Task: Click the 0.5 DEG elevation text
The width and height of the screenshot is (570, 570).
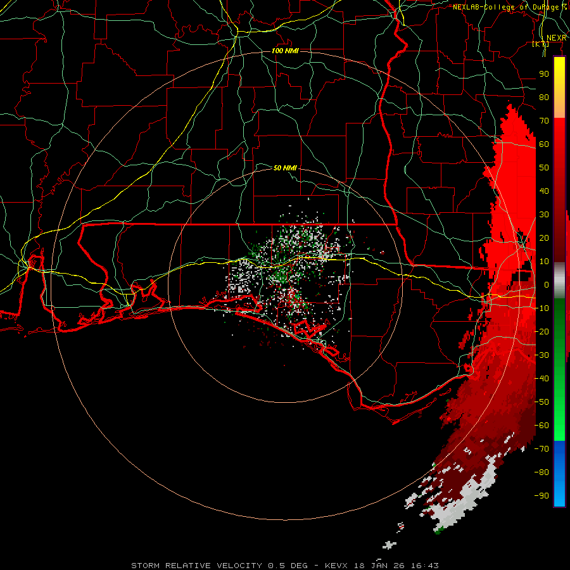Action: tap(288, 566)
